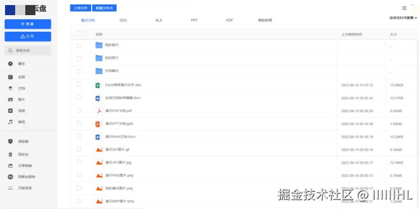420x209 pixels.
Task: Click the timestamp 2022-06-15 15:33:12
Action: [357, 85]
